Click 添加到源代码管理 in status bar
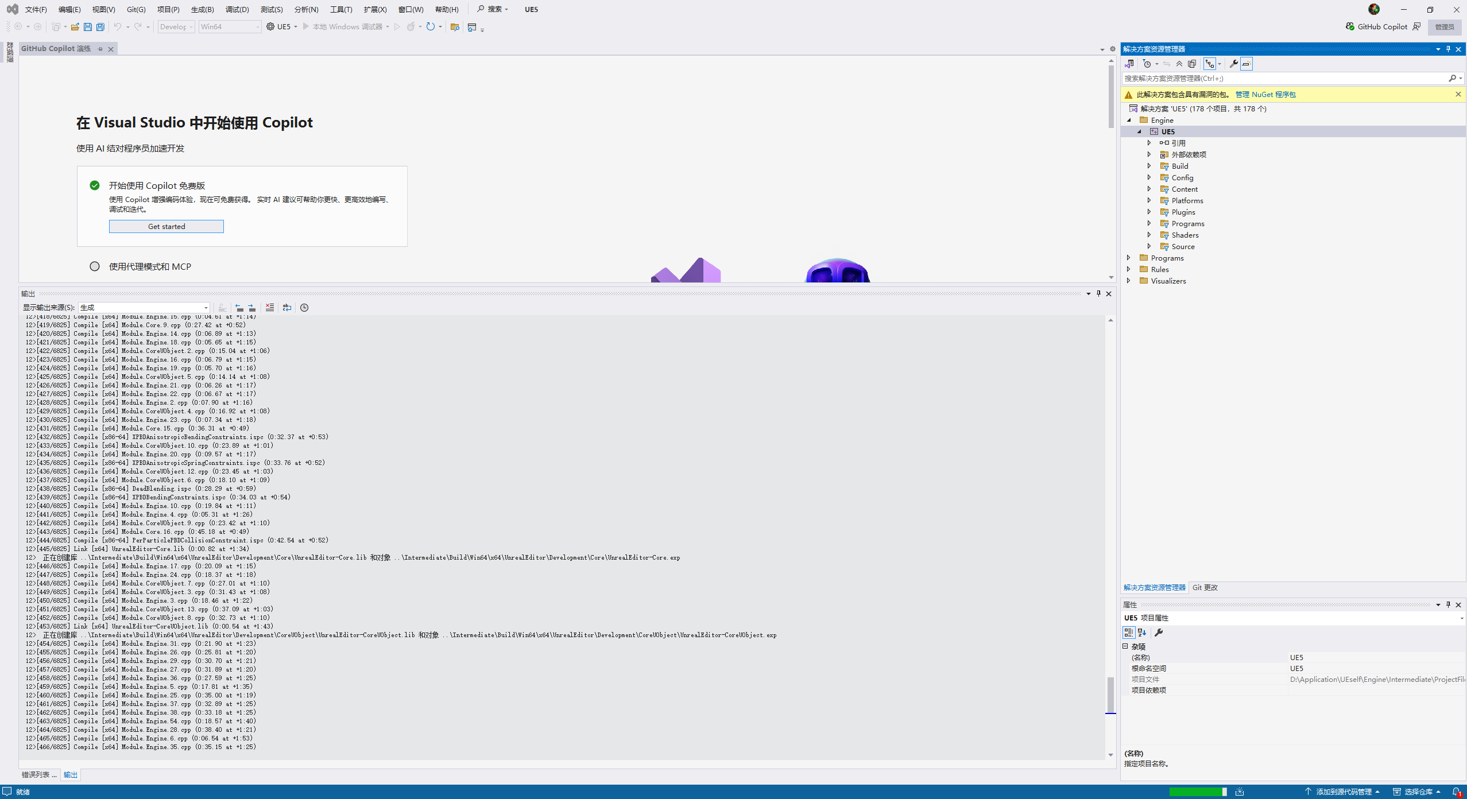This screenshot has height=799, width=1467. (1344, 792)
